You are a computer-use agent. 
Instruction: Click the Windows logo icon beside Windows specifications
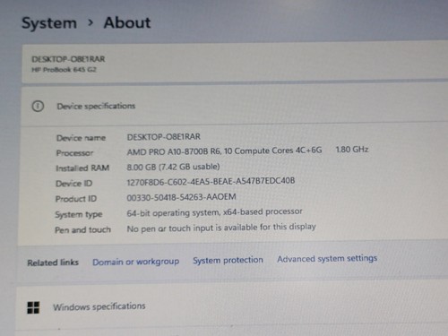pos(33,307)
